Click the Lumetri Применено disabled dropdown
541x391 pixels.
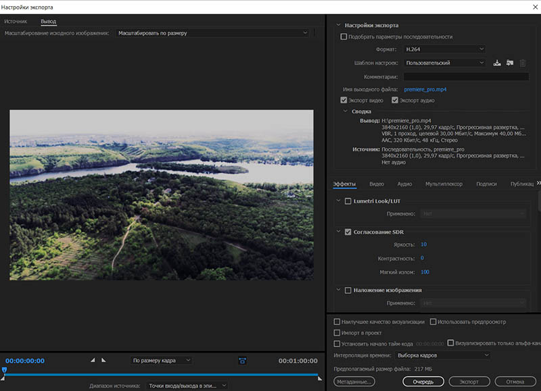[x=473, y=213]
